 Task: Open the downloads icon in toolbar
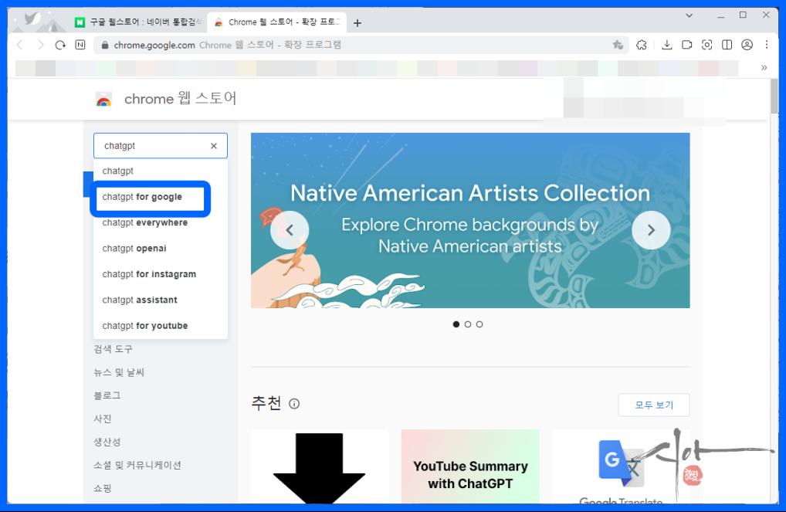point(666,45)
